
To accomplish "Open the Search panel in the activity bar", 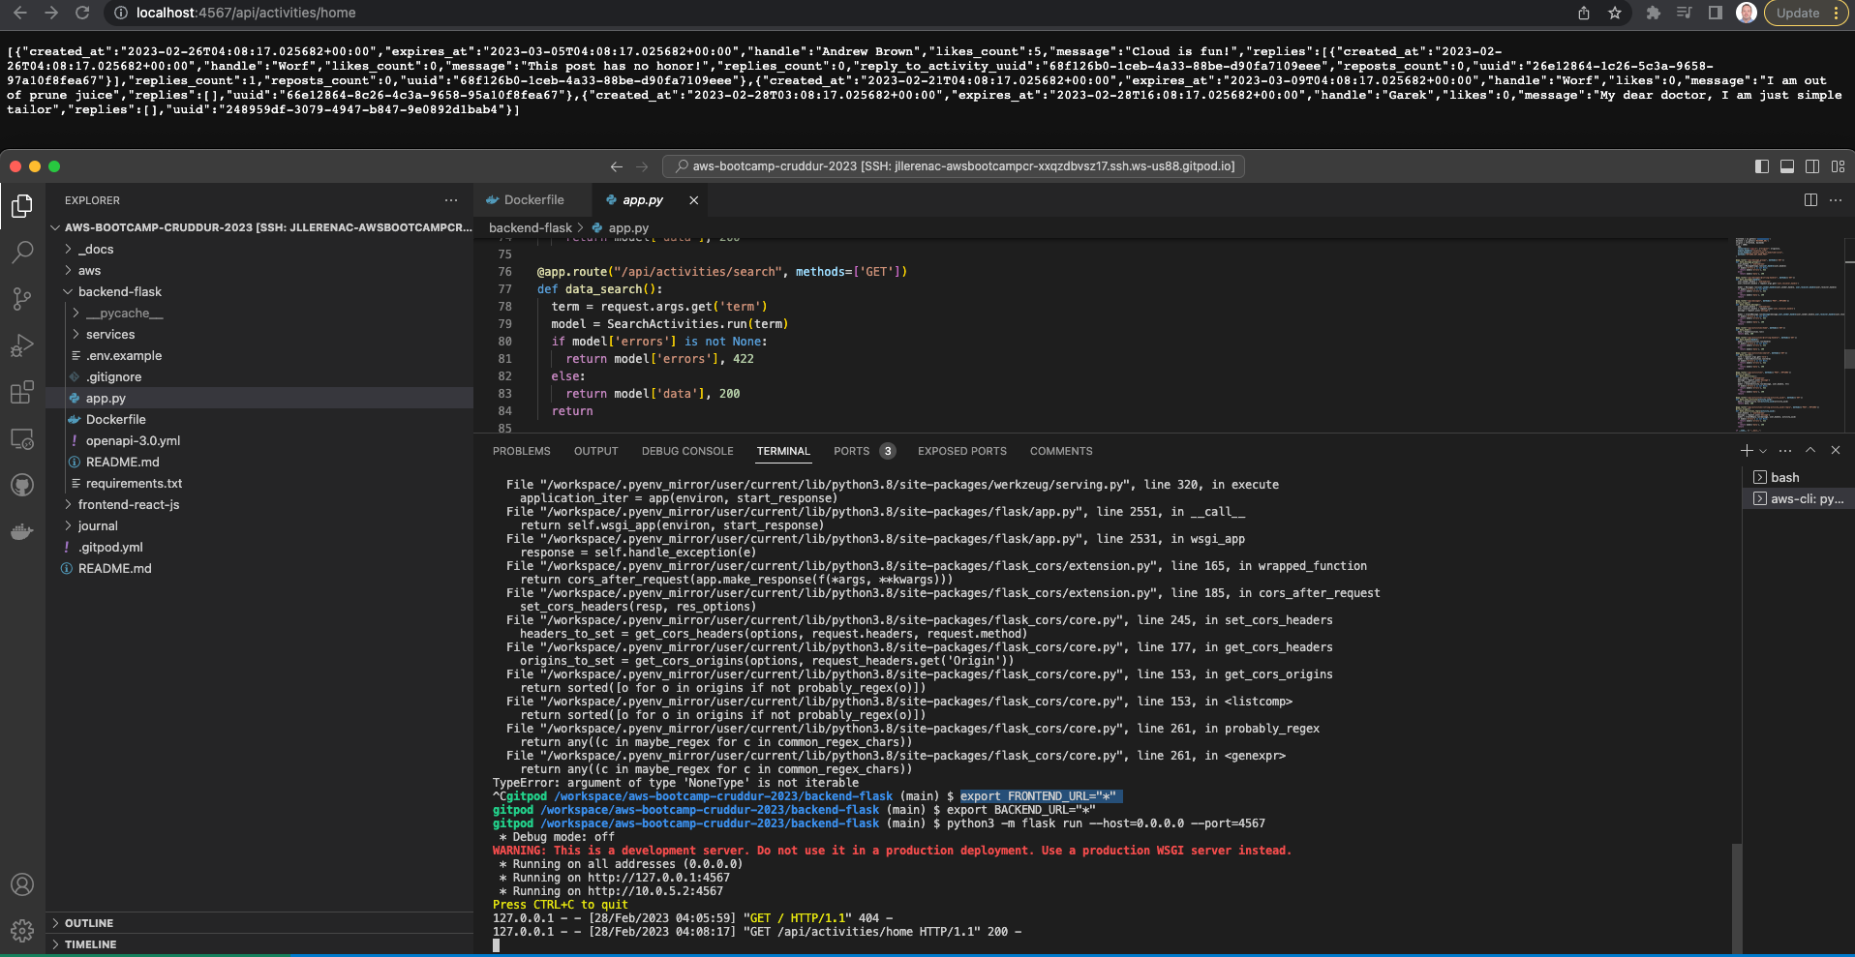I will click(22, 252).
